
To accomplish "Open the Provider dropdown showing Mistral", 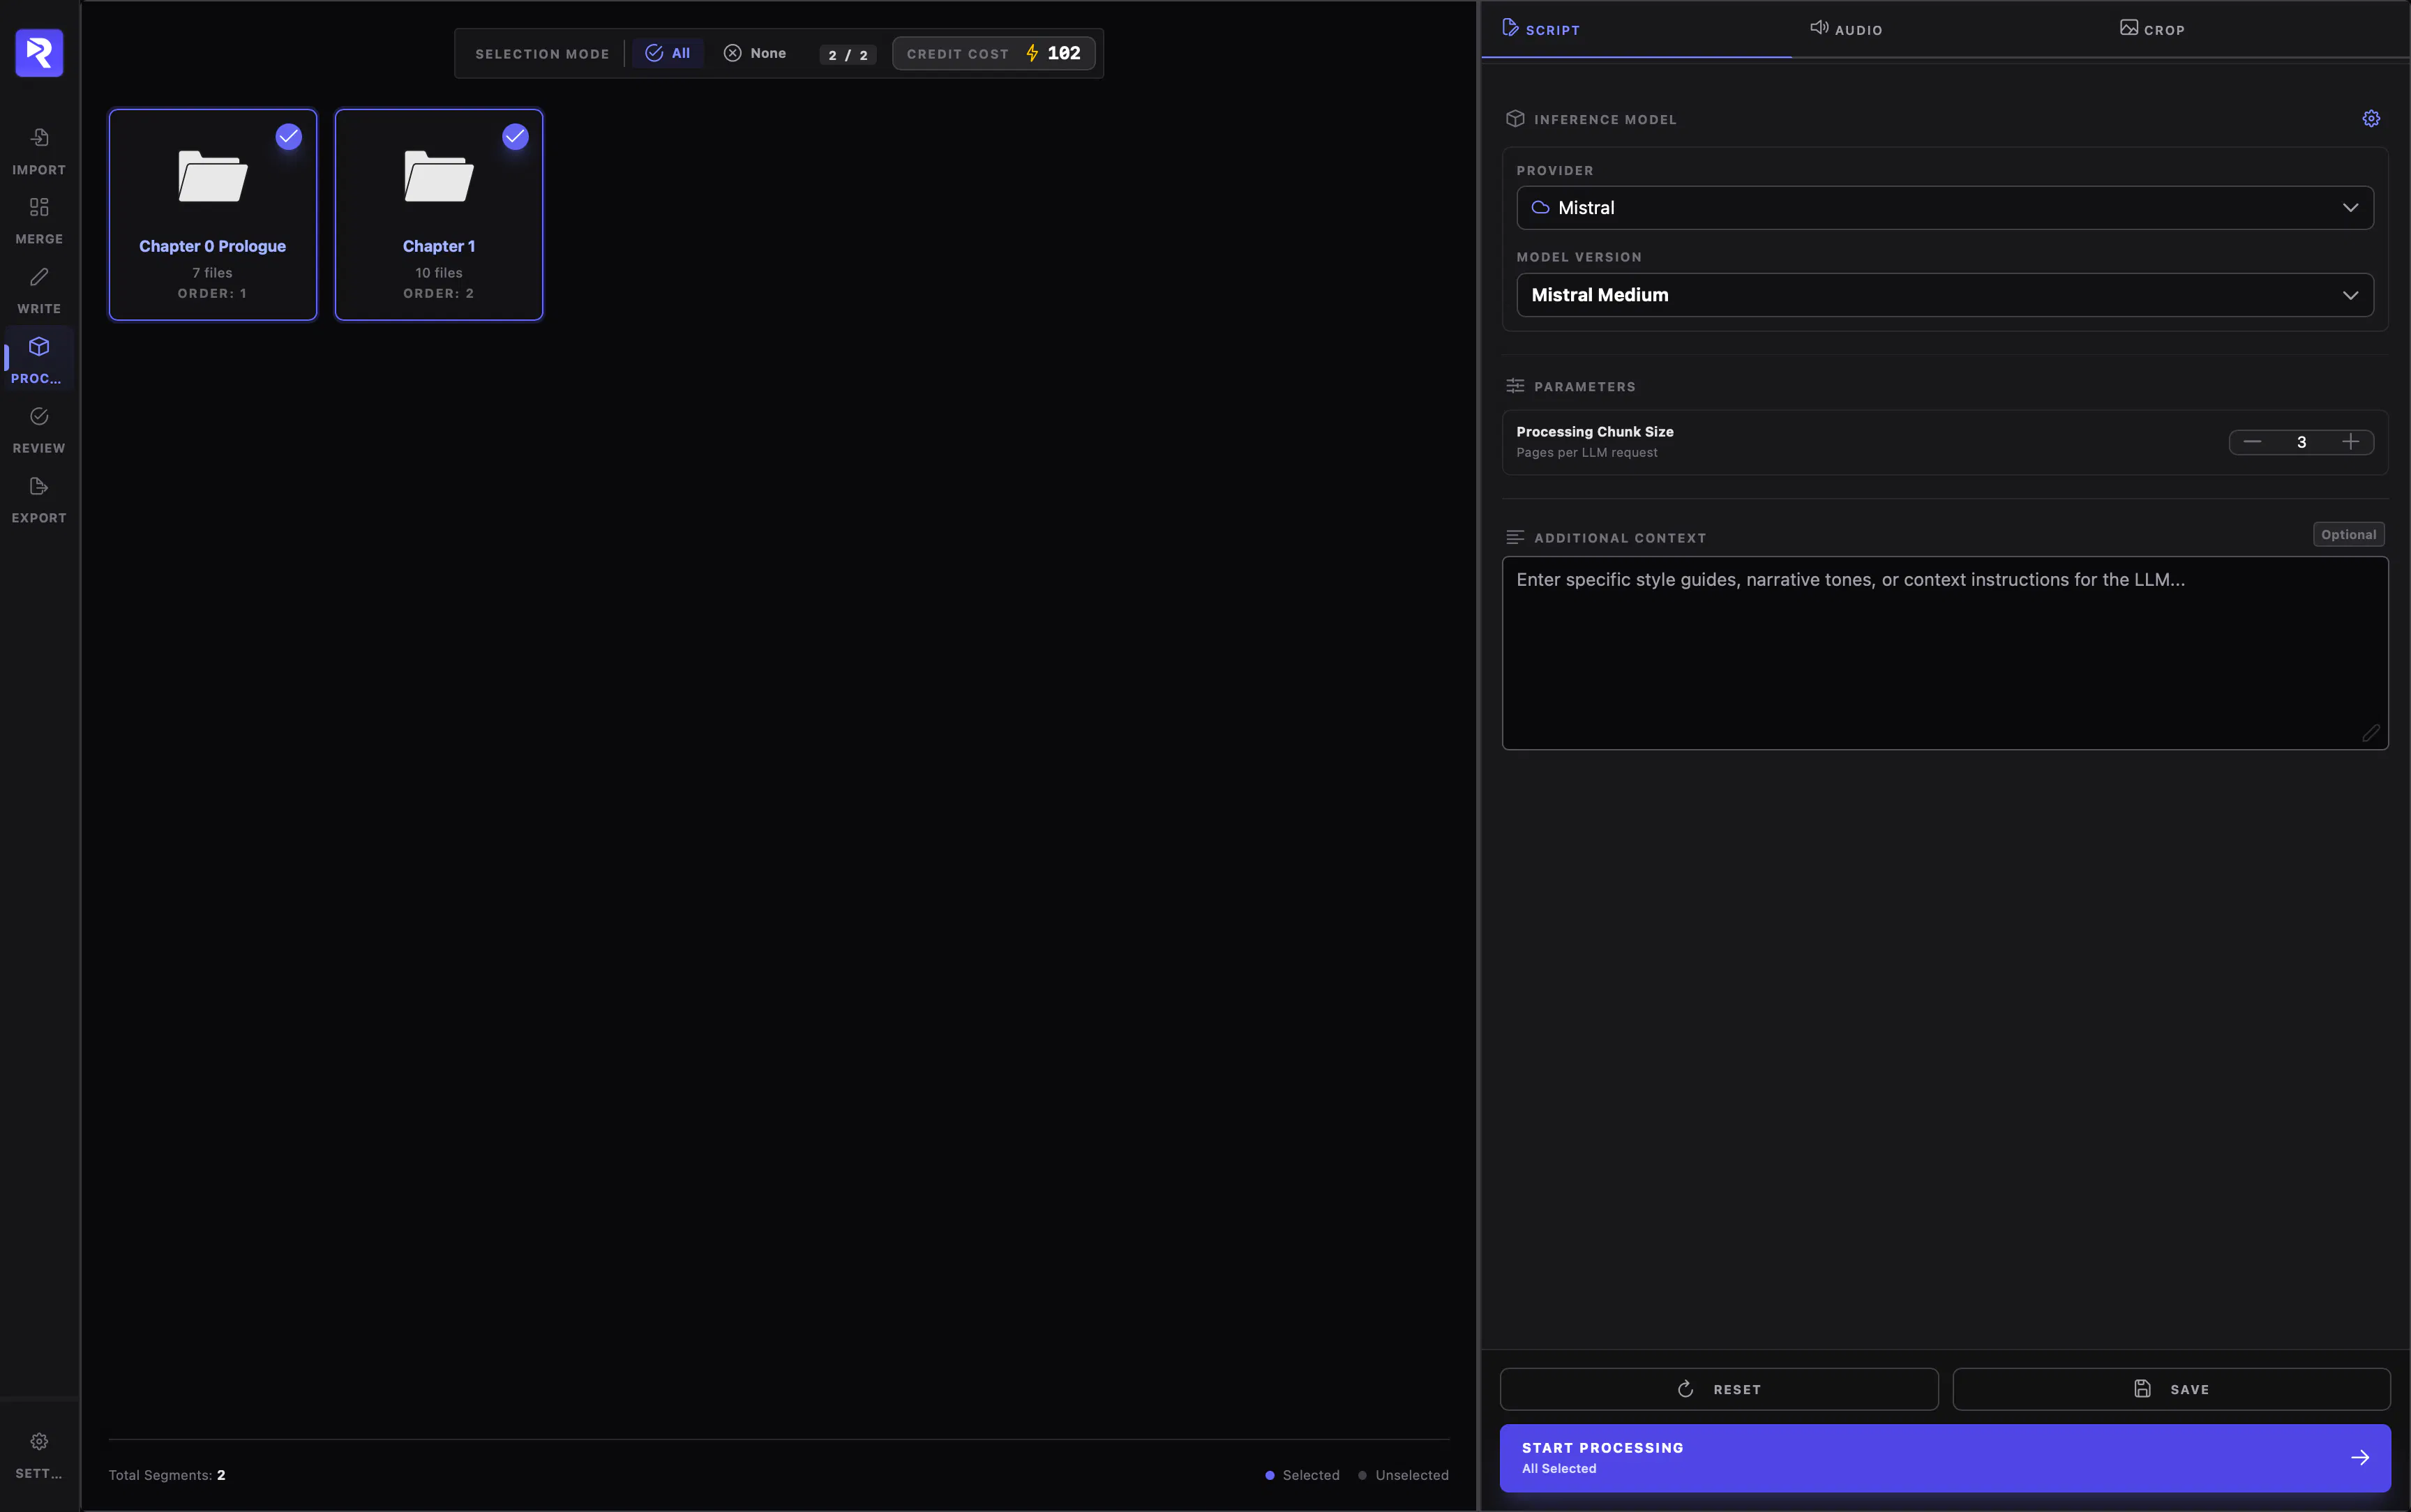I will (1945, 208).
